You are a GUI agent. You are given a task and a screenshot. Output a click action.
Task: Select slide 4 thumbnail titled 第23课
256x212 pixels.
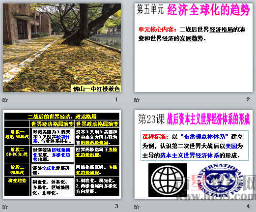tap(194, 154)
